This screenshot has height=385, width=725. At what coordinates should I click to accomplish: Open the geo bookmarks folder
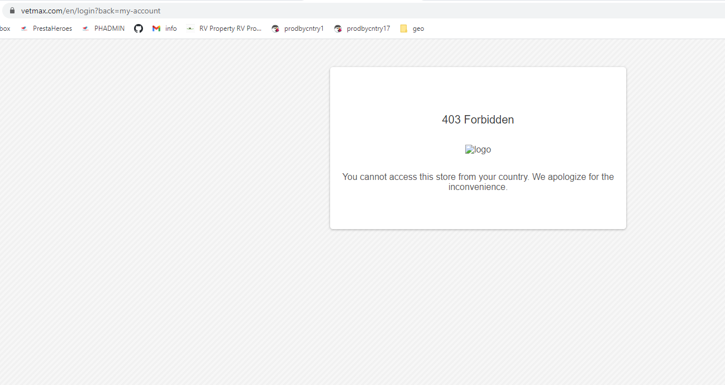(412, 28)
